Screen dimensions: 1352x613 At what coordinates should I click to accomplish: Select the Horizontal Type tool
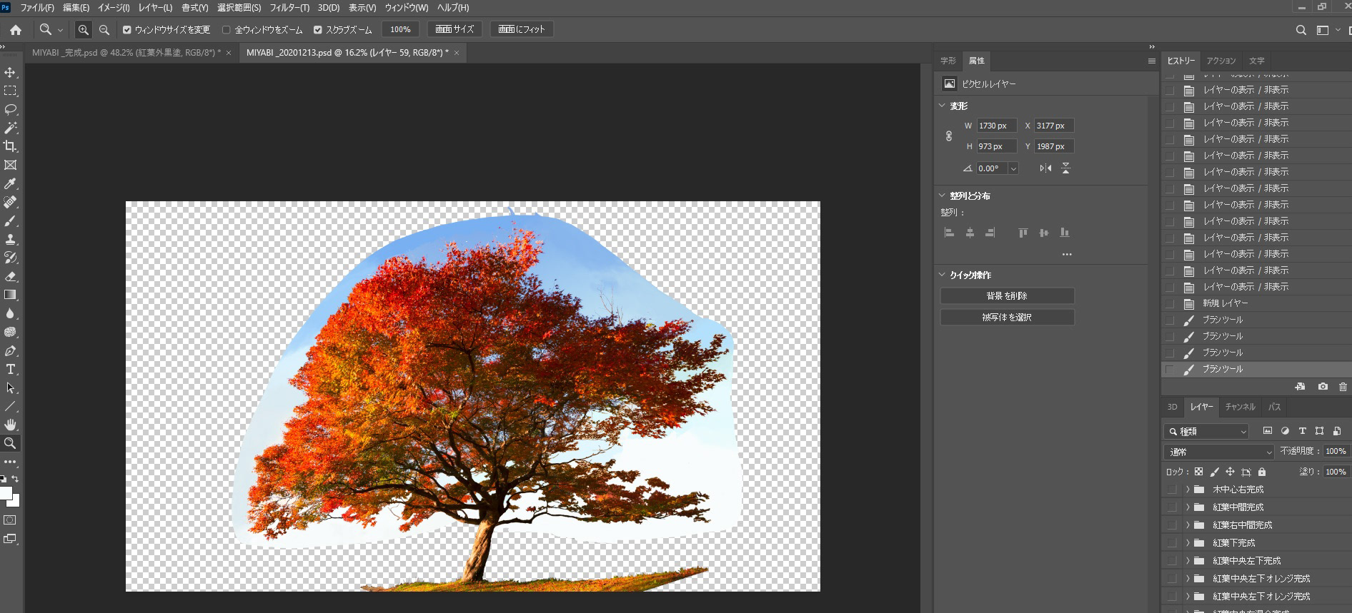click(10, 370)
